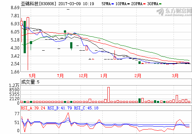Click the 2120 volume axis label
Viewport: 192px width, 134px height.
tap(14, 99)
